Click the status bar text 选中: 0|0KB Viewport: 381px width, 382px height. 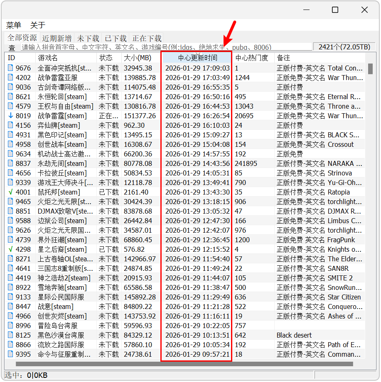pos(26,375)
